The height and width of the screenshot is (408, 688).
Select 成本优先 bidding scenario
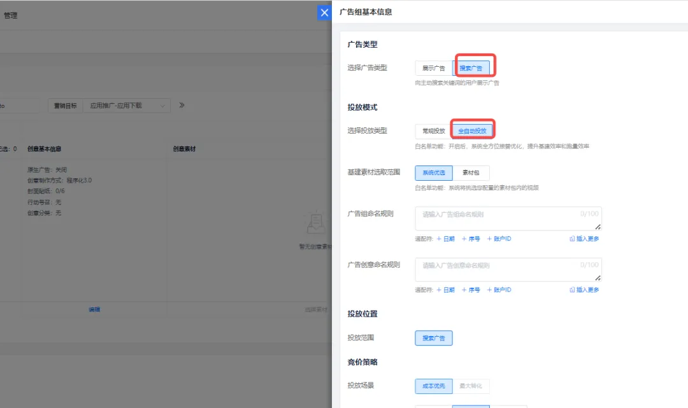(x=434, y=386)
